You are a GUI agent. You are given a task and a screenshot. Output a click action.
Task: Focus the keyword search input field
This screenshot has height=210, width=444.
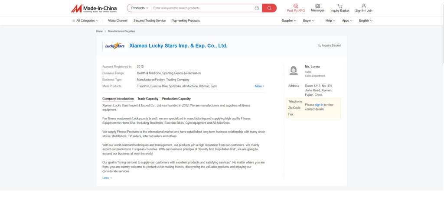pos(203,8)
